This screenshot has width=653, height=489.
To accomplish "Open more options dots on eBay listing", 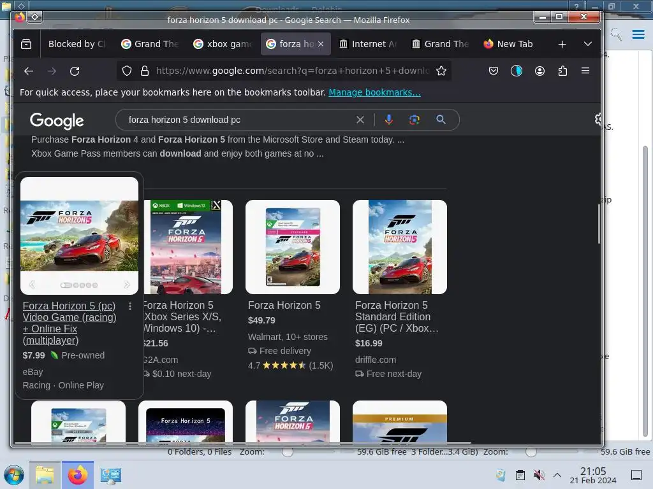I will 130,306.
